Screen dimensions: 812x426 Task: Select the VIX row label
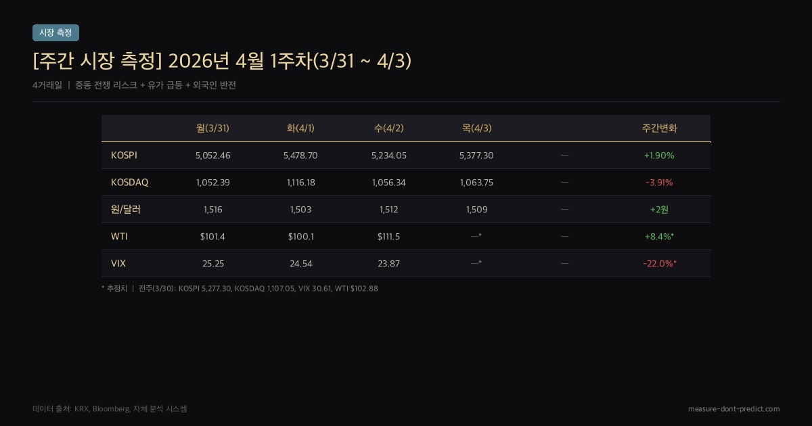(118, 264)
